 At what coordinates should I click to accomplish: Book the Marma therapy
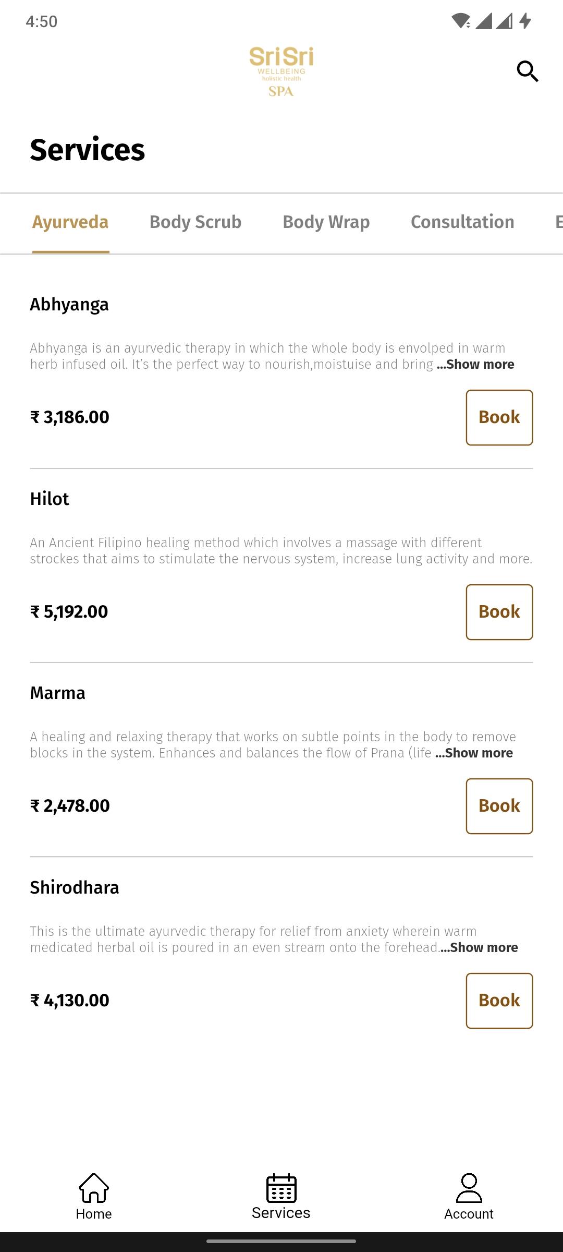(x=499, y=806)
